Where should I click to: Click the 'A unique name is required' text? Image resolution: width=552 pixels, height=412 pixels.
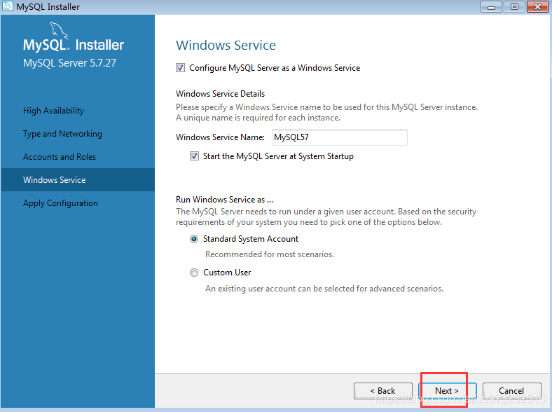[x=258, y=118]
